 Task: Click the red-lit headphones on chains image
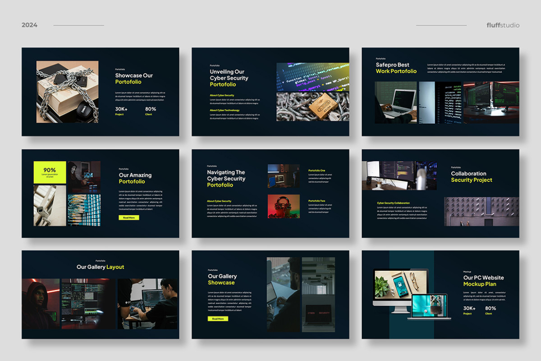[283, 206]
